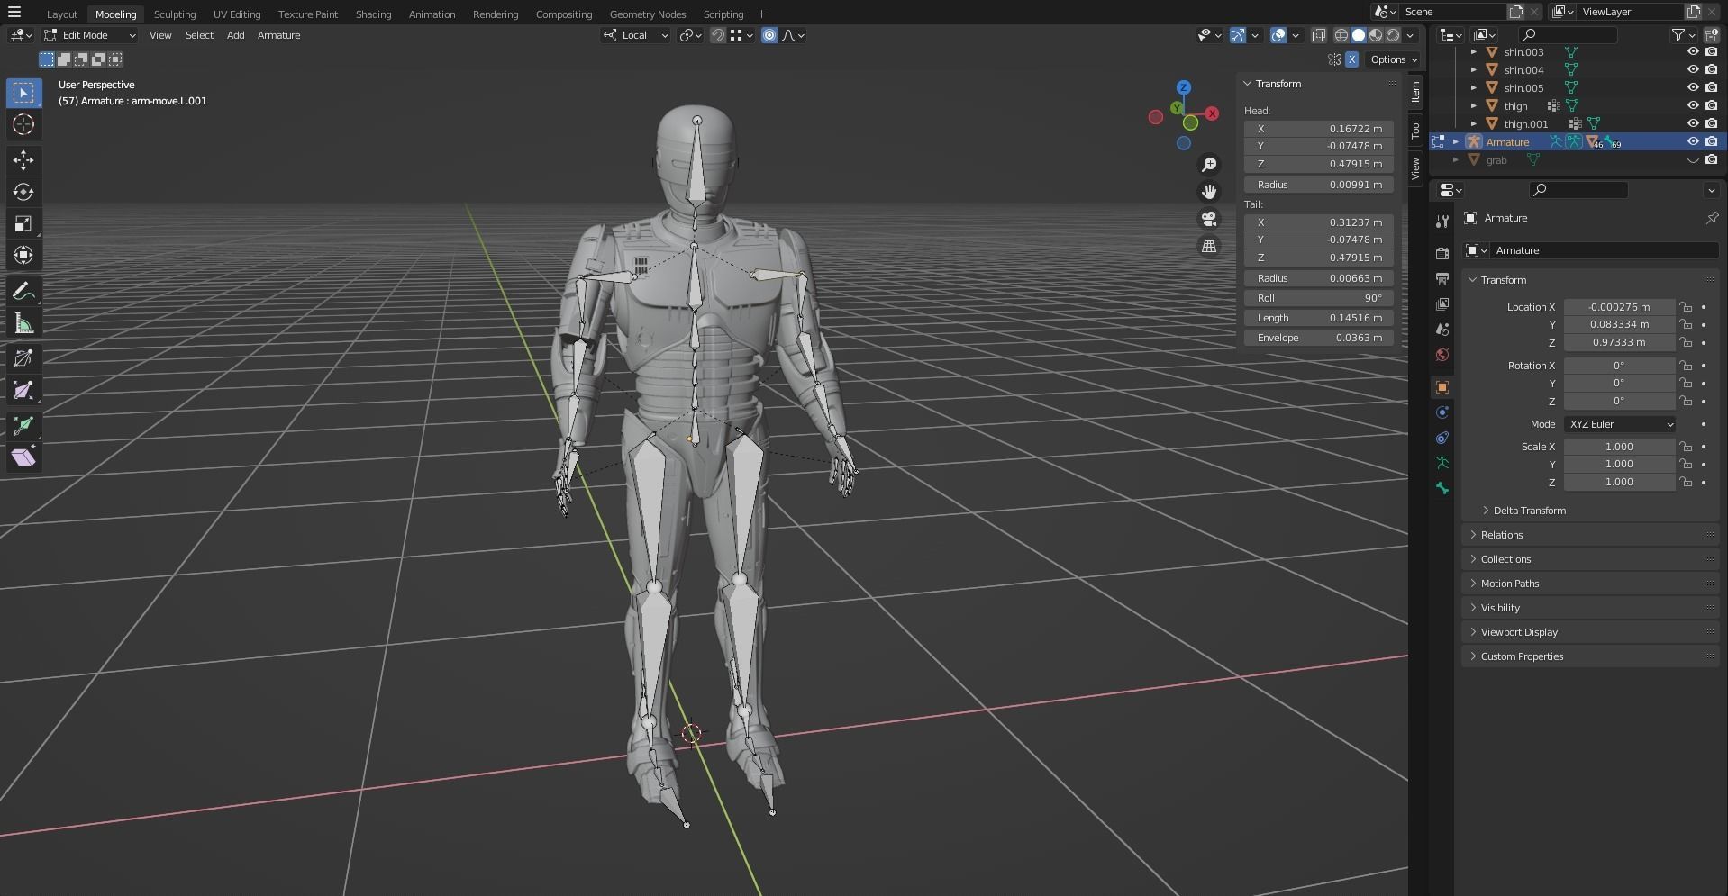1728x896 pixels.
Task: Hide thigh object in viewport
Action: point(1693,106)
